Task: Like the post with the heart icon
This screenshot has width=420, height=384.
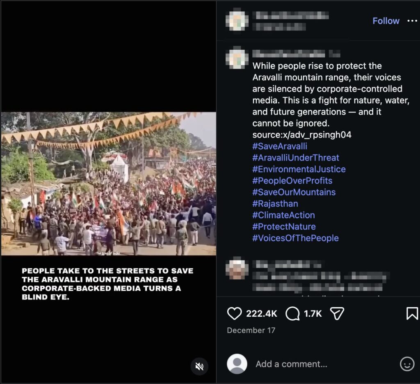Action: 235,314
